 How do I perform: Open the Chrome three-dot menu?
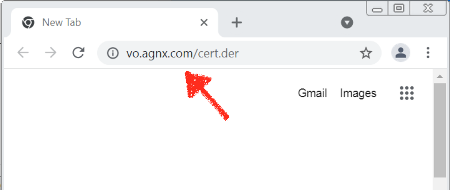[428, 53]
